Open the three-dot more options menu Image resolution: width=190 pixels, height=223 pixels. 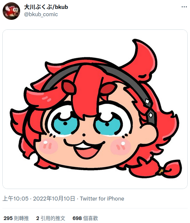pos(184,7)
